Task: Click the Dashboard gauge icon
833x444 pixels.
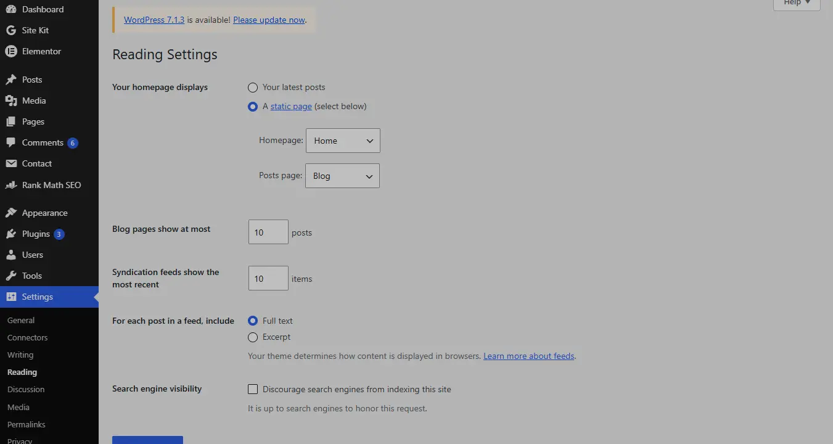Action: click(x=10, y=9)
